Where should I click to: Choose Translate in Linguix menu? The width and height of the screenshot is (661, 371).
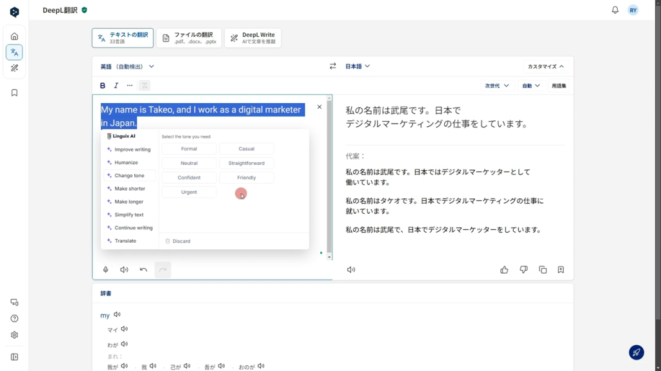(128, 241)
